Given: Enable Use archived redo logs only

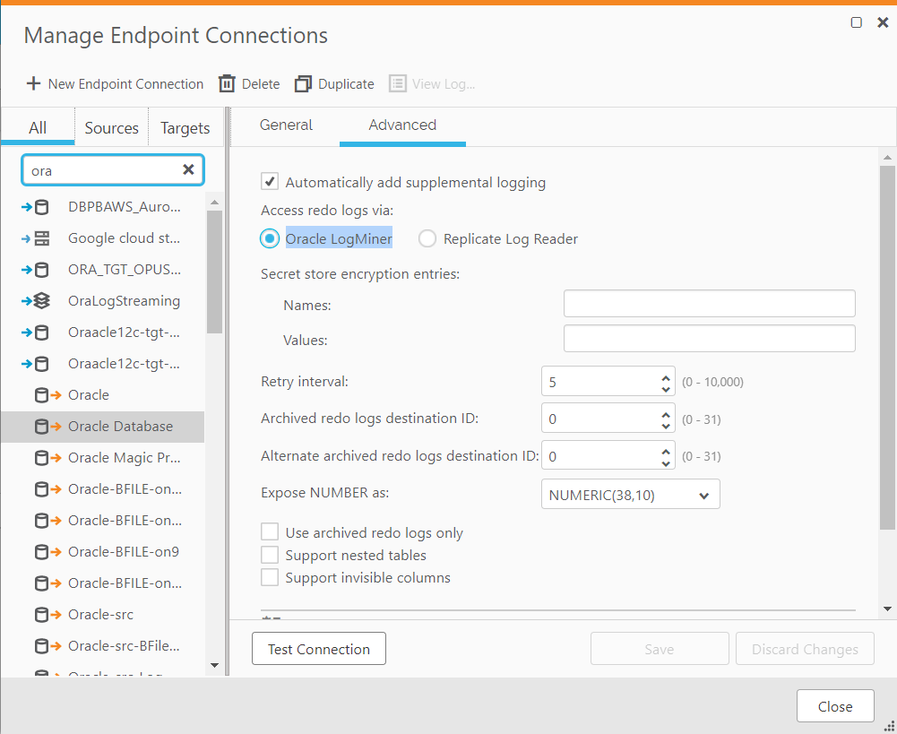Looking at the screenshot, I should [x=269, y=532].
